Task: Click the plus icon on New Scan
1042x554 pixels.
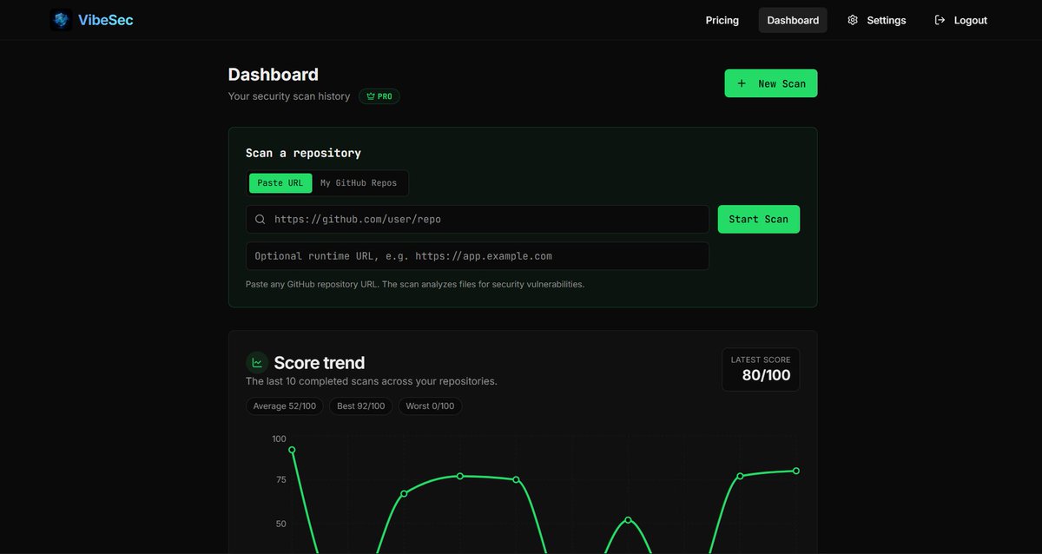Action: click(742, 83)
